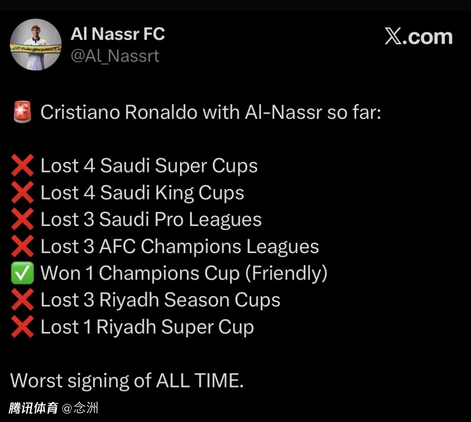
Task: Click red X beside AFC Champions Leagues
Action: 22,247
